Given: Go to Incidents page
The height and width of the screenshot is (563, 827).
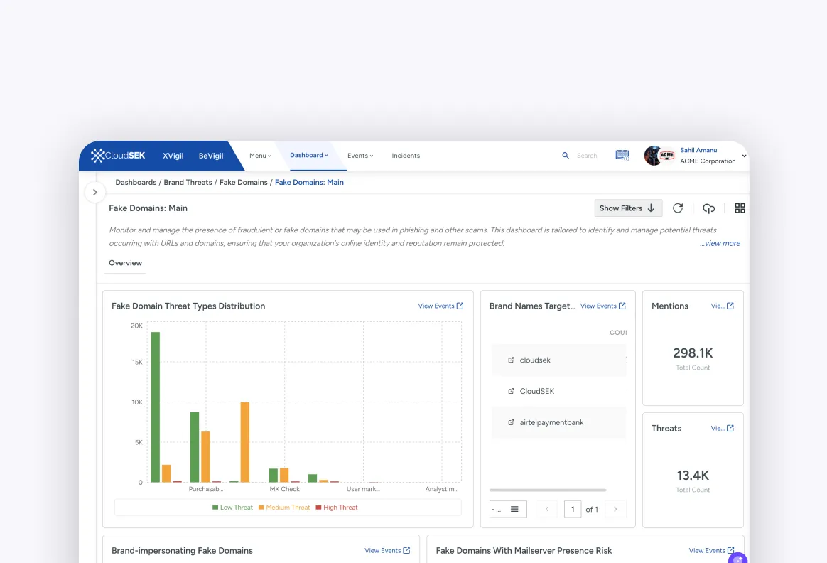Looking at the screenshot, I should pos(406,156).
